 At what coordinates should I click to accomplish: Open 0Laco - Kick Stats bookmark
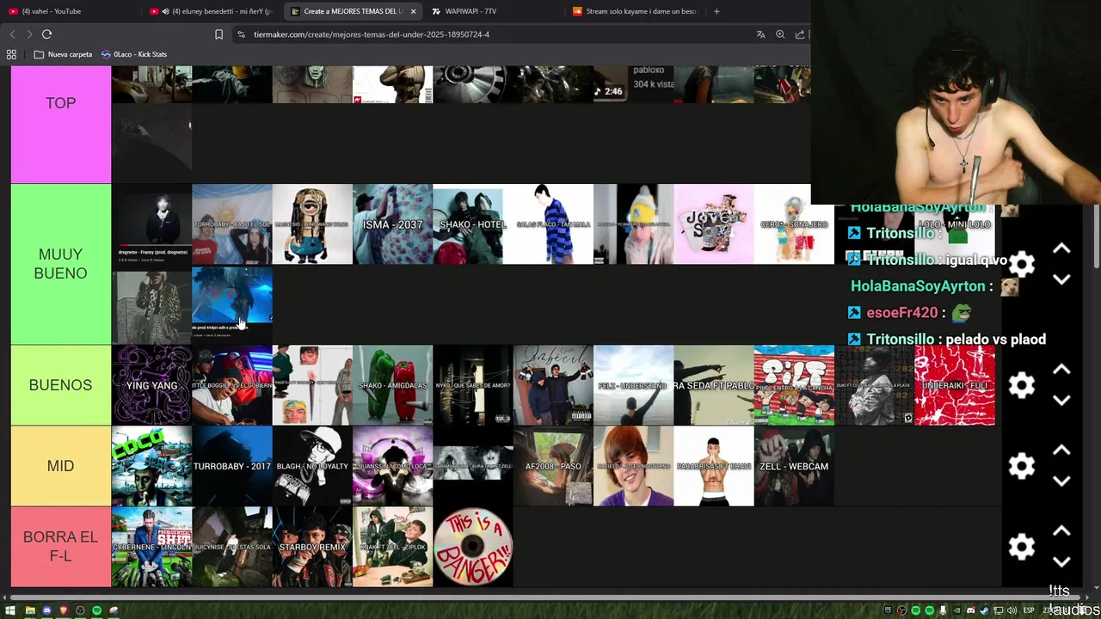coord(134,54)
